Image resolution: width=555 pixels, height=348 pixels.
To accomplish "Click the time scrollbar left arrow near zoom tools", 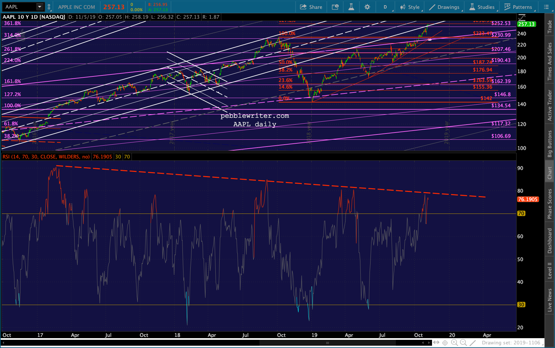I will pyautogui.click(x=423, y=343).
